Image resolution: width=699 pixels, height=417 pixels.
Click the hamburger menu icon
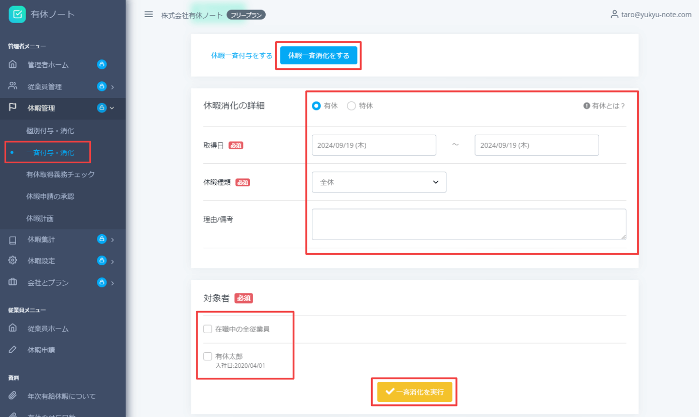click(x=149, y=14)
